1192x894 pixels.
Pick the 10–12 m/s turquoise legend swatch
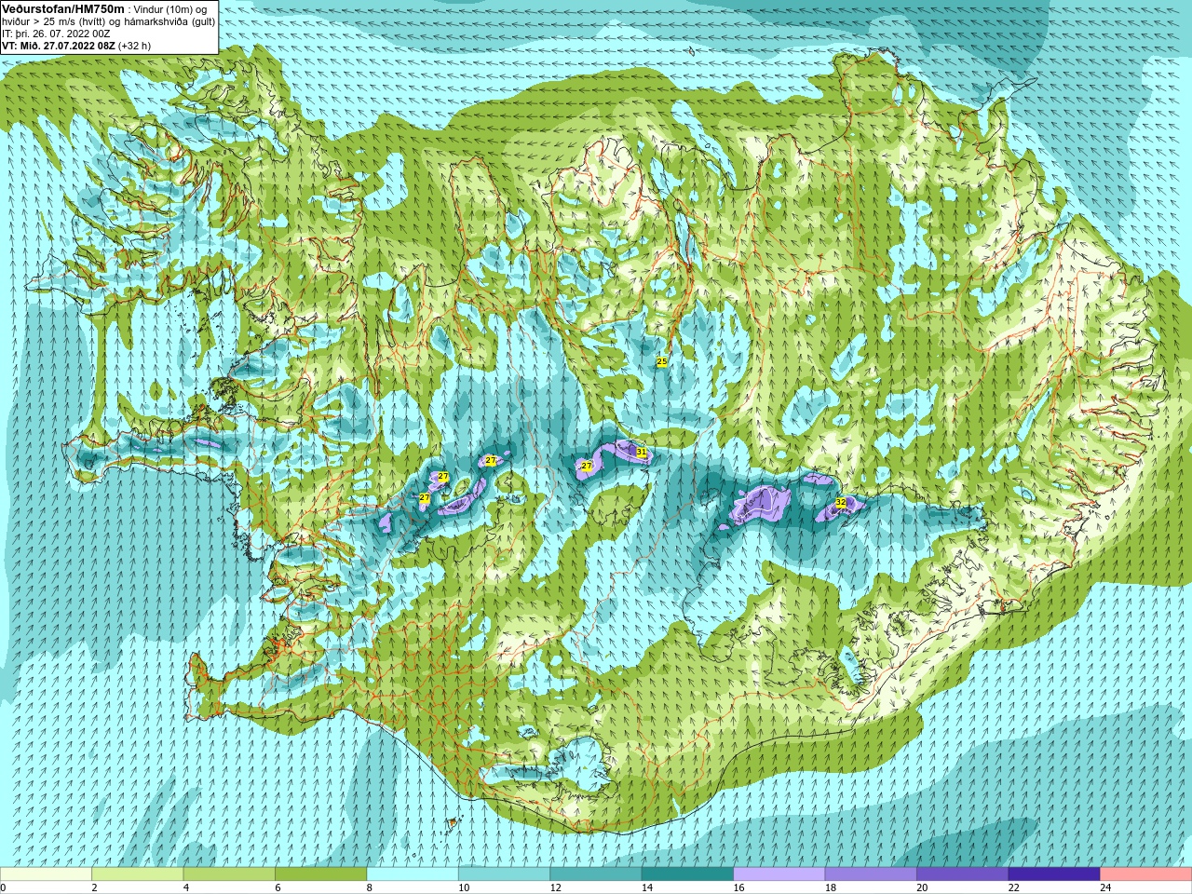[x=504, y=874]
